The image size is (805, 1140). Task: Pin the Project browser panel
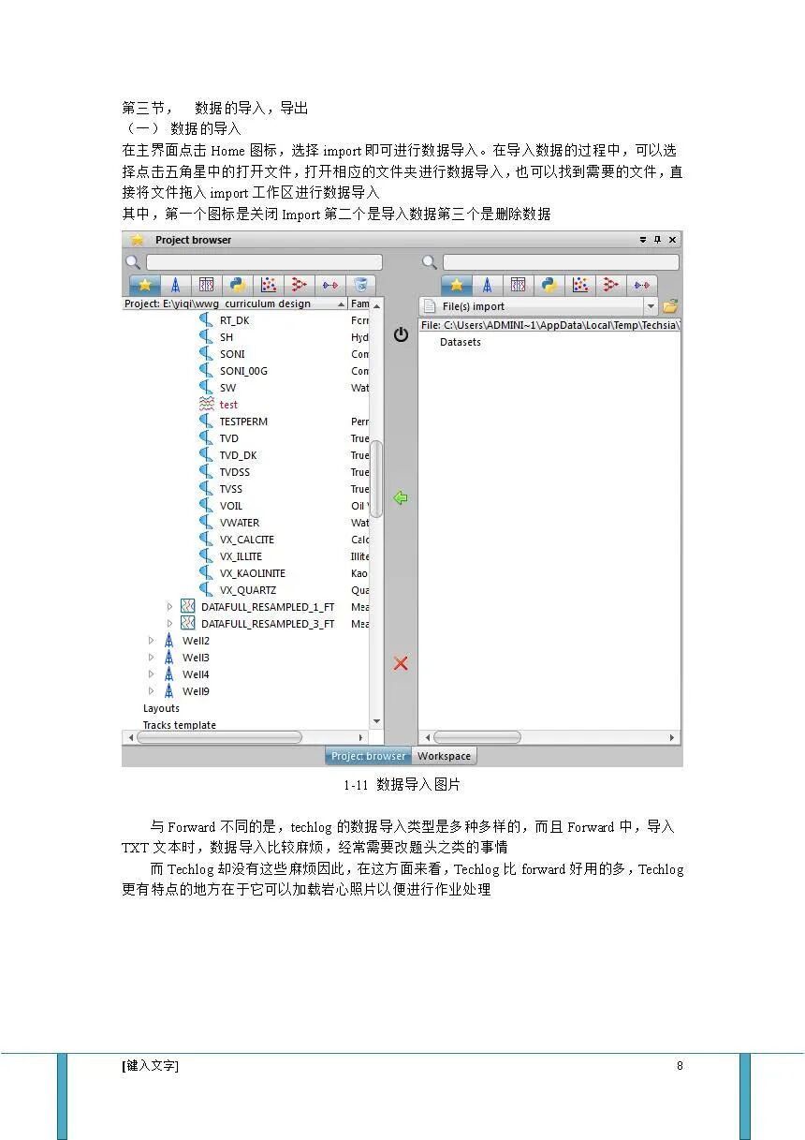(x=657, y=240)
